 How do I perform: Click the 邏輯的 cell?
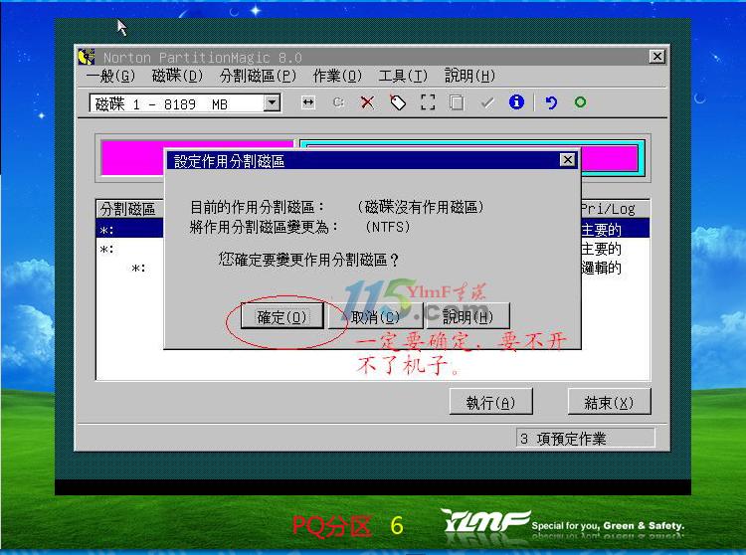click(601, 268)
